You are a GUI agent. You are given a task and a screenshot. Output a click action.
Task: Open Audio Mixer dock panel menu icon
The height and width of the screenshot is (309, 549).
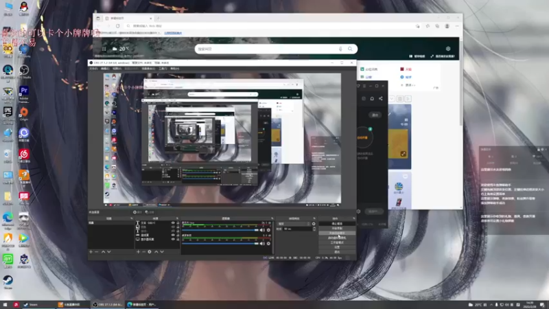(x=272, y=218)
